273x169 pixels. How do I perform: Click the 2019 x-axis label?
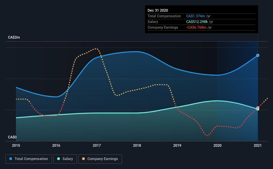177,145
